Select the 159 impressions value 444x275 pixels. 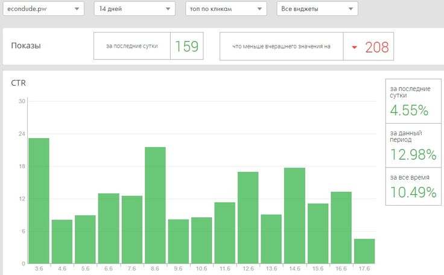click(186, 46)
